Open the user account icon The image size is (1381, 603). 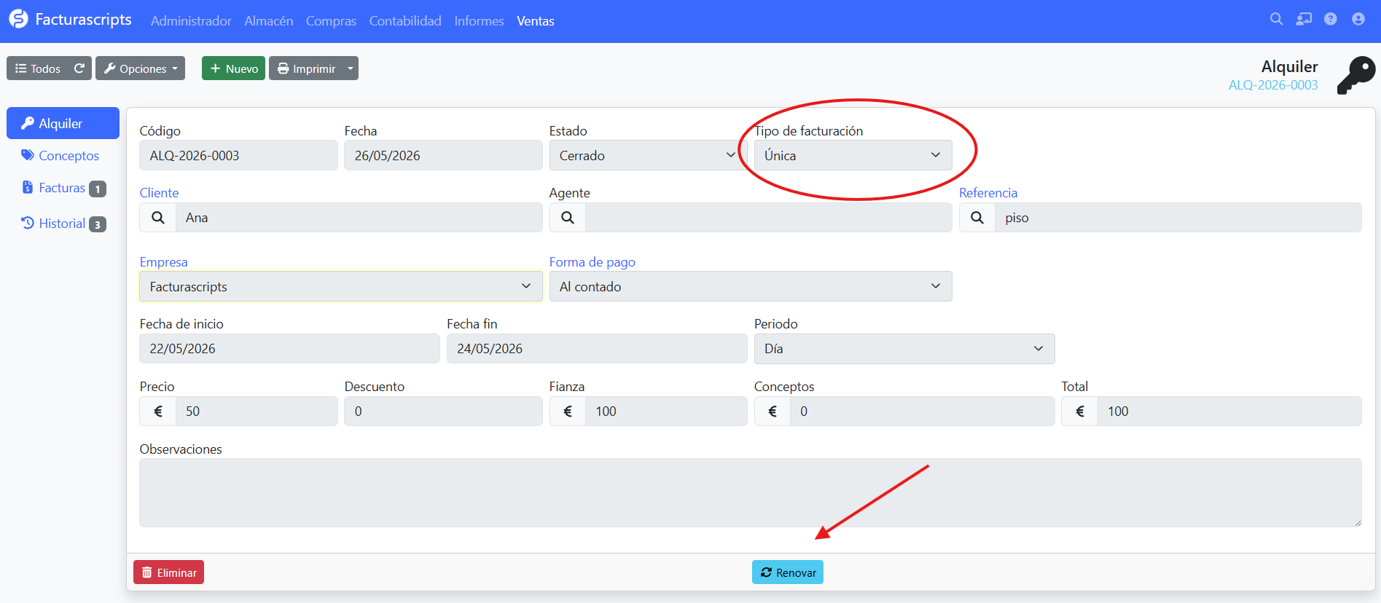(x=1358, y=20)
